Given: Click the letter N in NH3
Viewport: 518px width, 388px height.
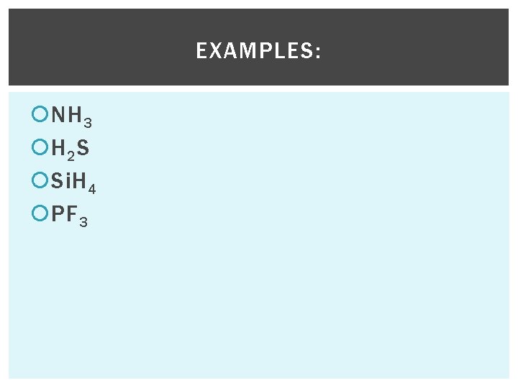Looking at the screenshot, I should pos(58,114).
